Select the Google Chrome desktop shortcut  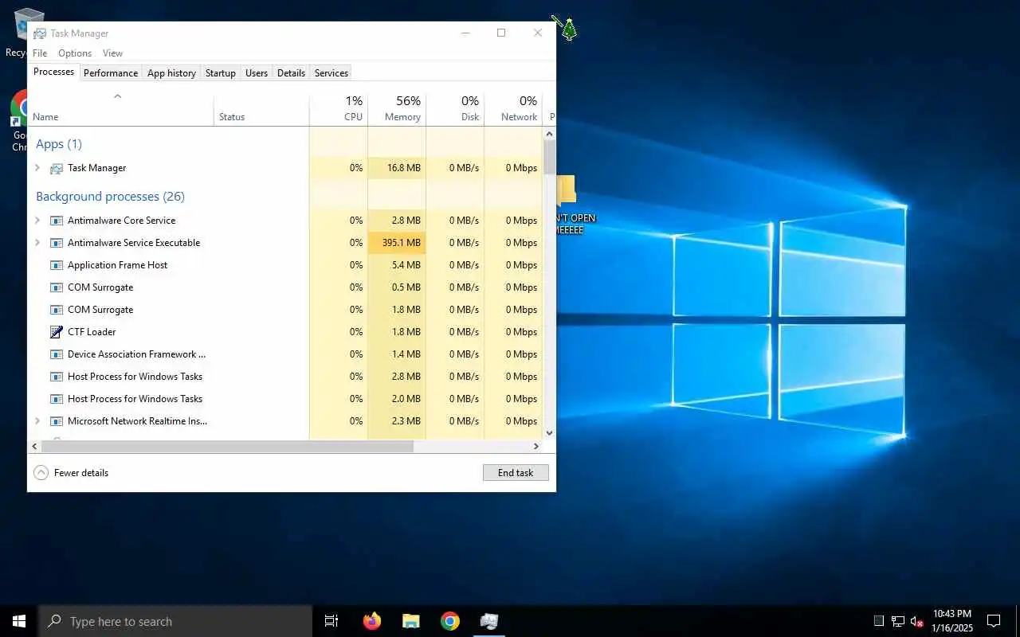click(x=19, y=120)
